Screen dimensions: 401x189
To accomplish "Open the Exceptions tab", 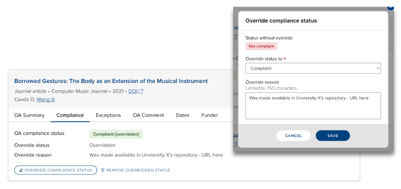I will [108, 115].
